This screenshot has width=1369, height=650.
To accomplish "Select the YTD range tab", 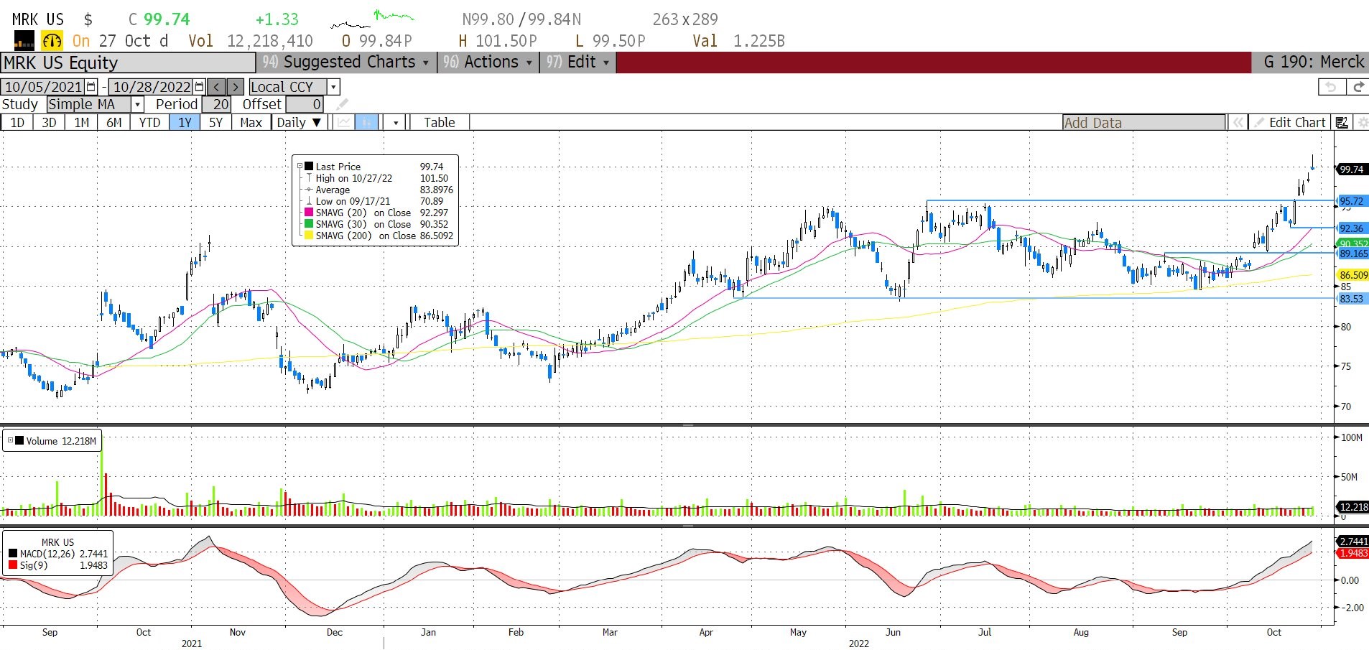I will coord(149,122).
